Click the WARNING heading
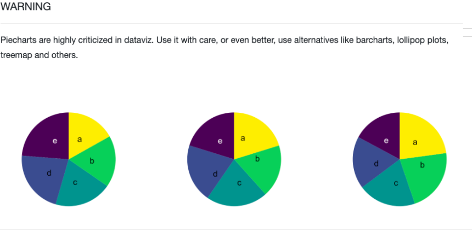 click(26, 7)
